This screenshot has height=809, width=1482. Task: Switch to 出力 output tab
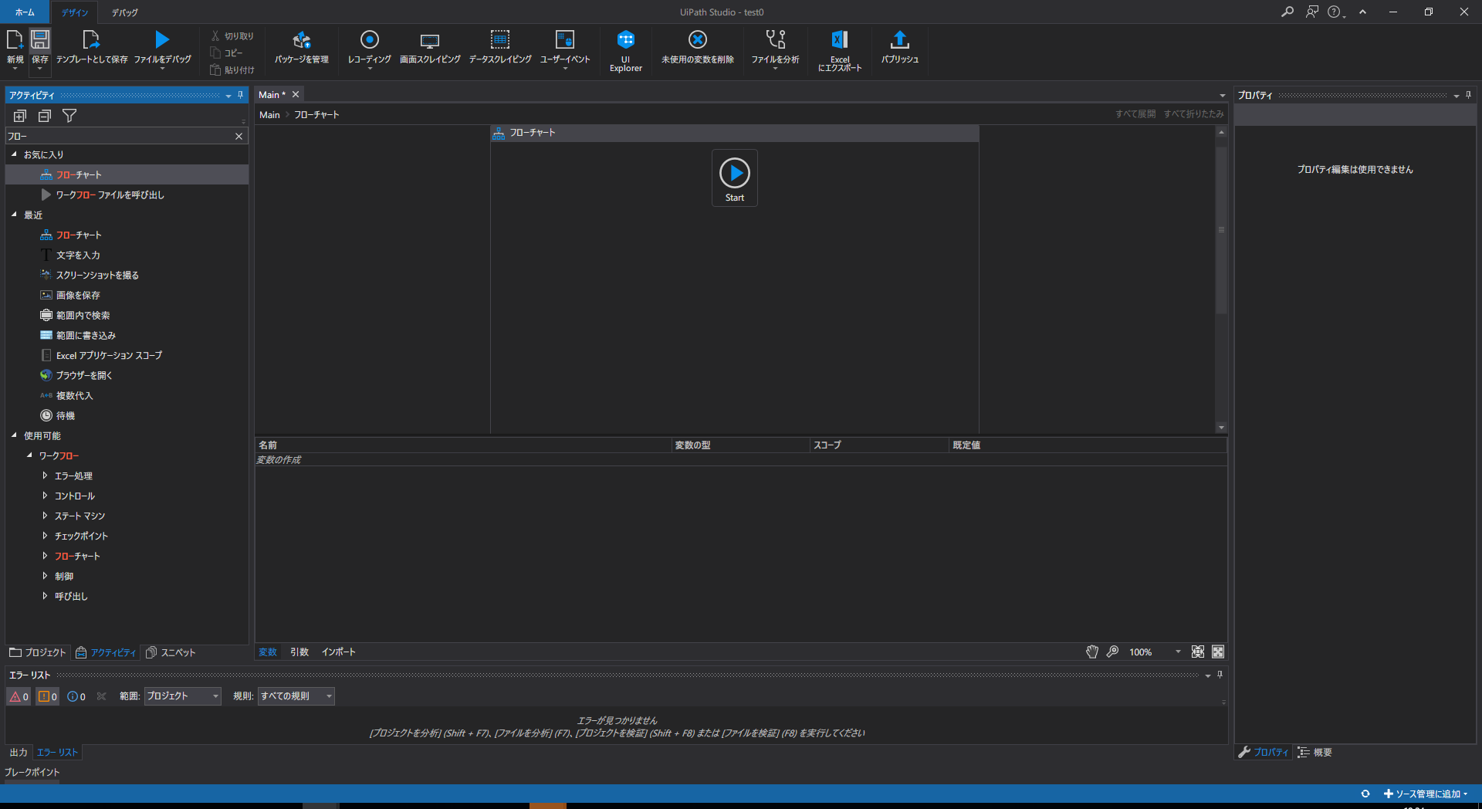tap(19, 753)
